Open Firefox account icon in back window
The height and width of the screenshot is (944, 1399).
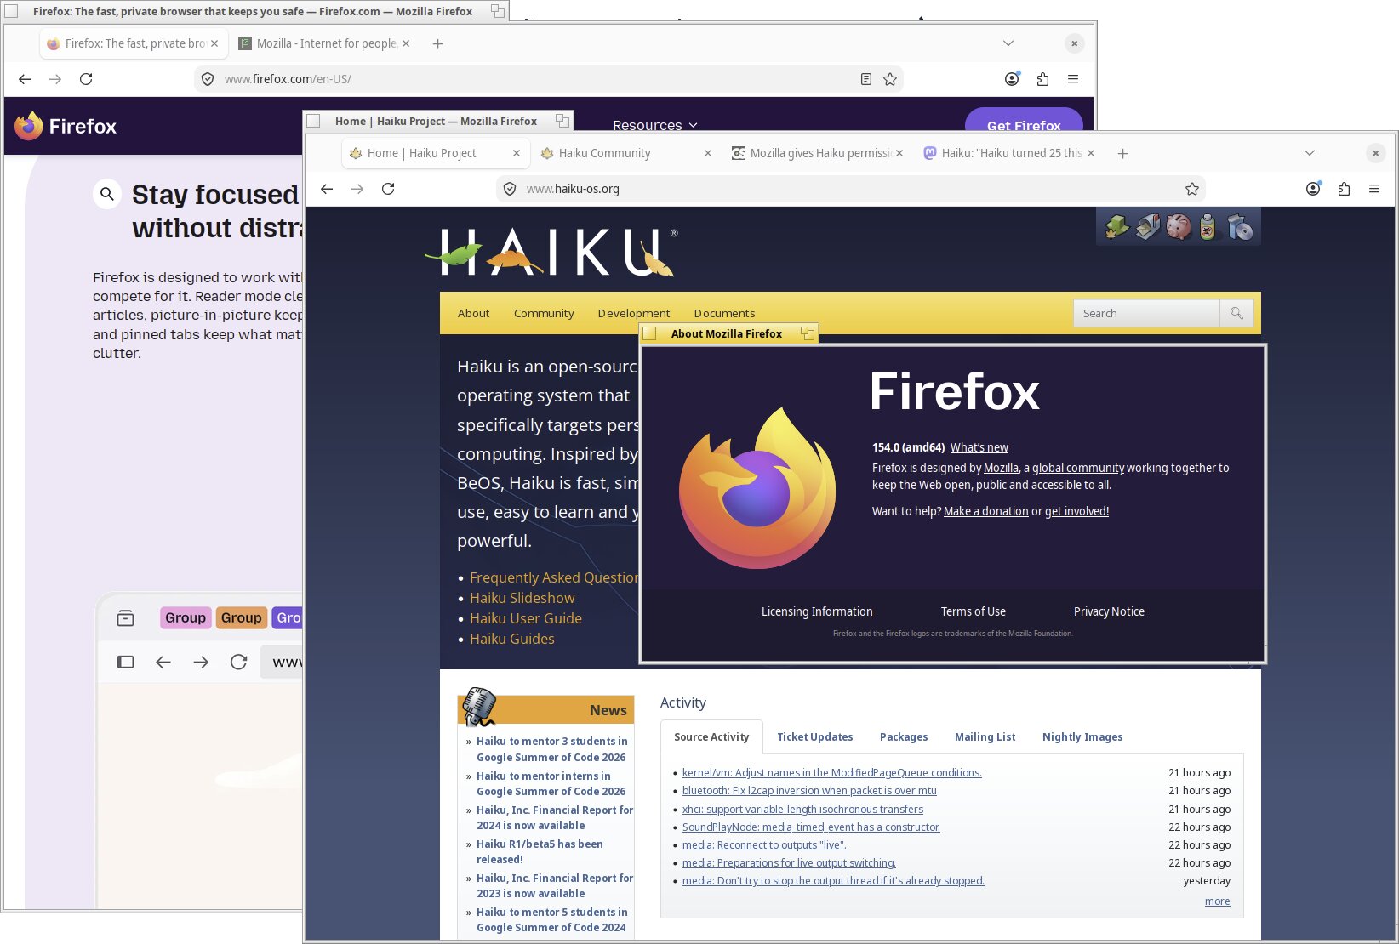click(x=1012, y=79)
